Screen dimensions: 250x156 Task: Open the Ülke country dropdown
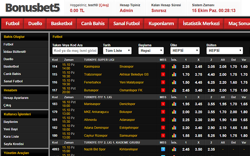point(186,51)
